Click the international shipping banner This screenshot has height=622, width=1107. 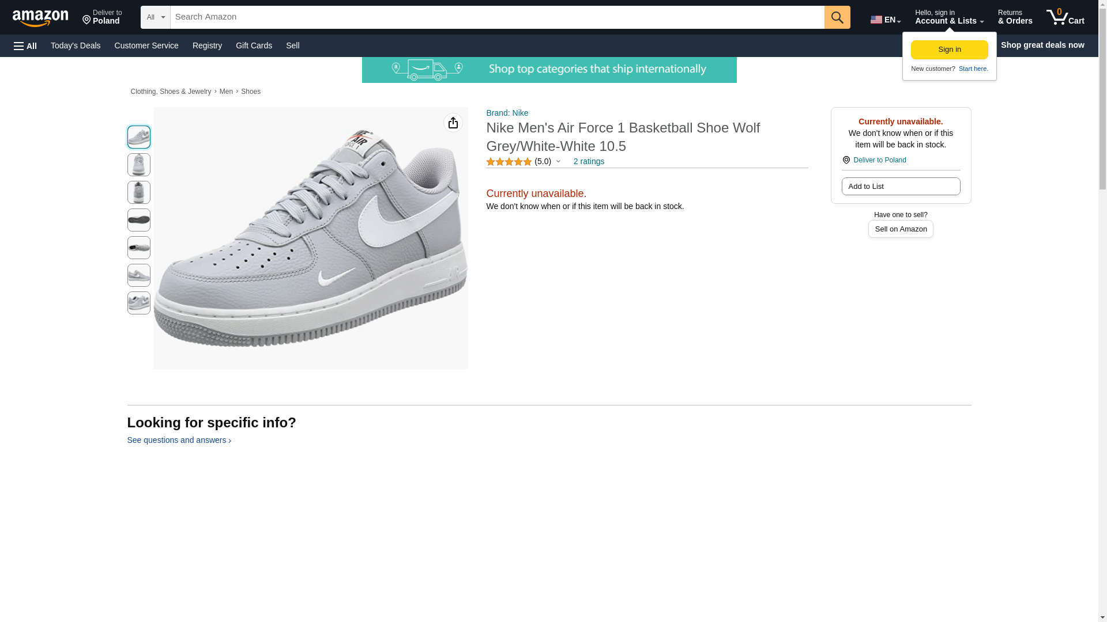549,70
